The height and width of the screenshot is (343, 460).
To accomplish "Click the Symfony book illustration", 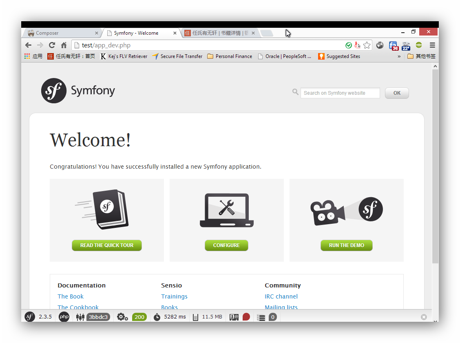I will tap(103, 209).
